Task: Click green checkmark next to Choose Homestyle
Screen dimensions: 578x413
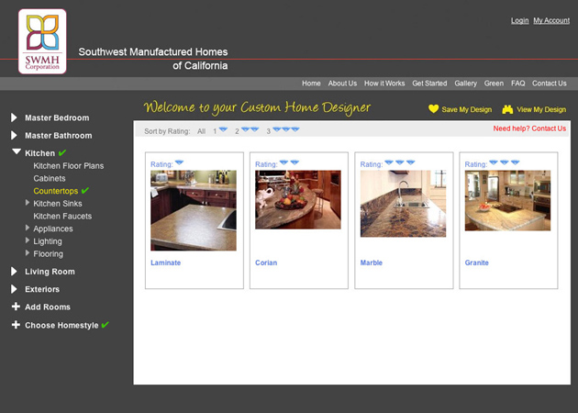Action: click(106, 325)
